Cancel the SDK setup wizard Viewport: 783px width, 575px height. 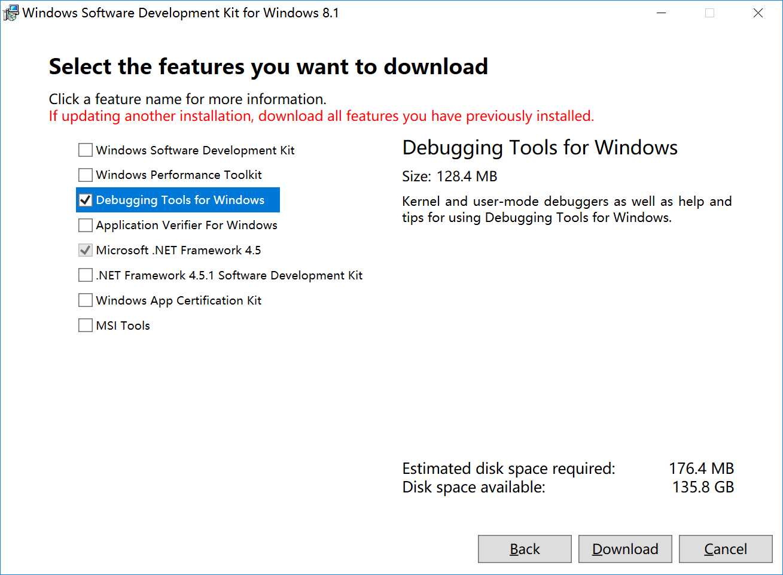[x=726, y=549]
